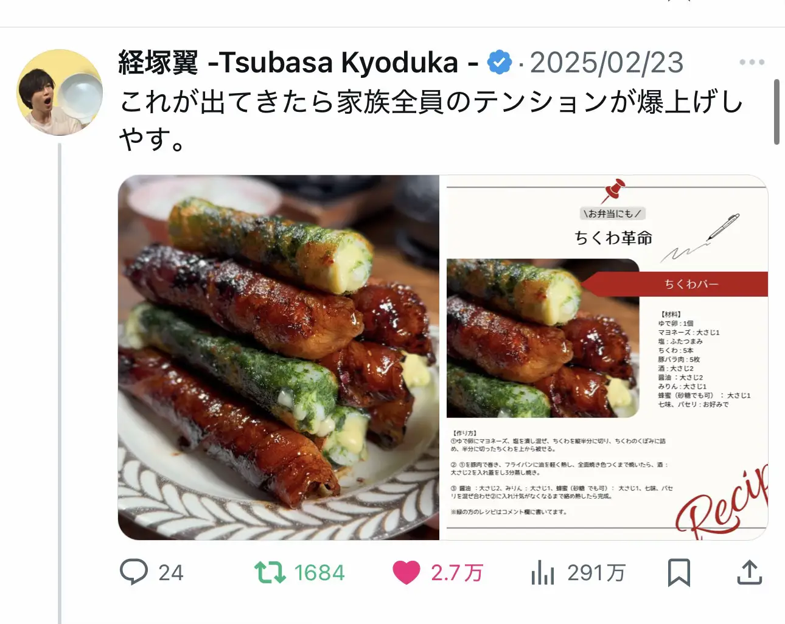
Task: Click the green retweet arrows icon
Action: [270, 572]
